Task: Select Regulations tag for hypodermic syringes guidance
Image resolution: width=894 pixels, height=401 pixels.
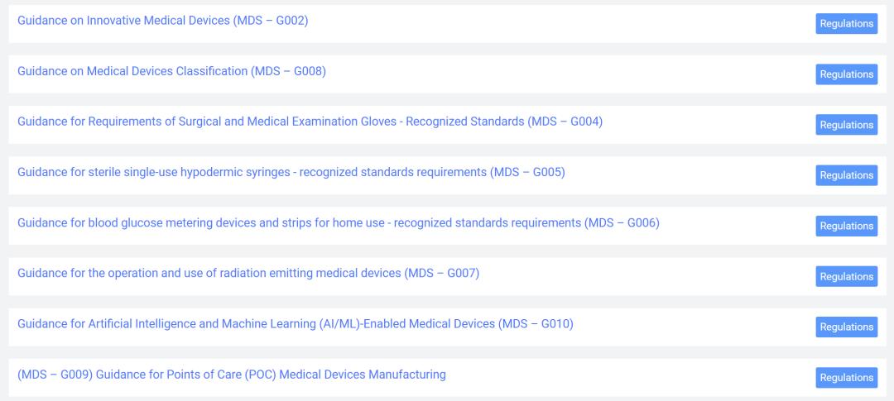Action: click(846, 175)
